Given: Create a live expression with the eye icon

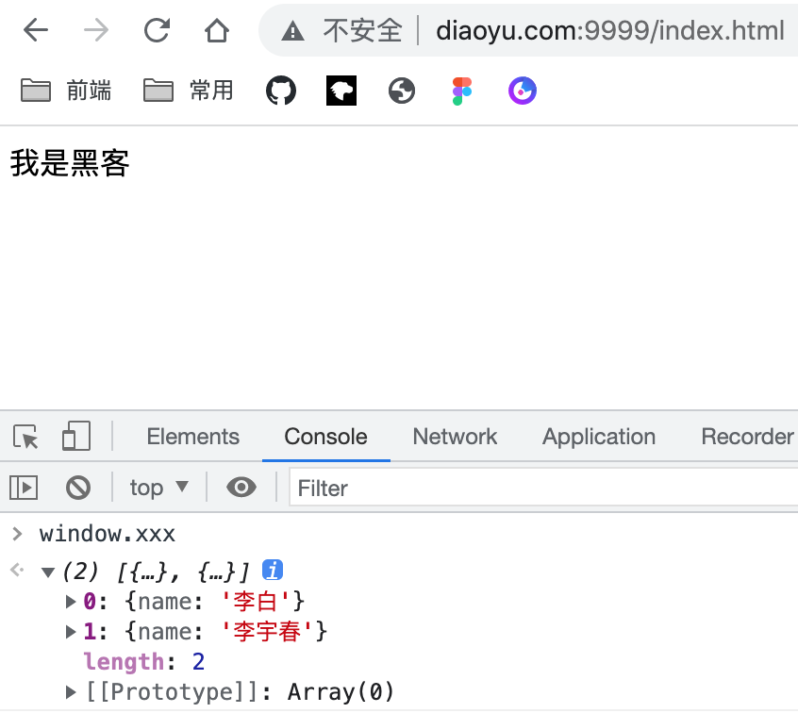Looking at the screenshot, I should click(x=241, y=487).
